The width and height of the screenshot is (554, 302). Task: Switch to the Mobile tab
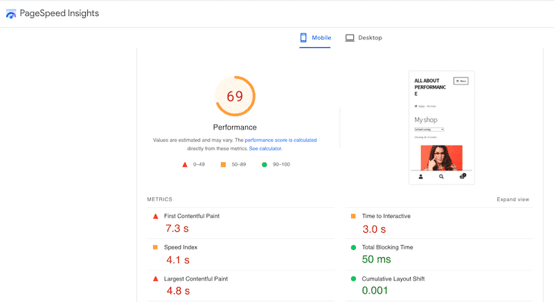315,38
